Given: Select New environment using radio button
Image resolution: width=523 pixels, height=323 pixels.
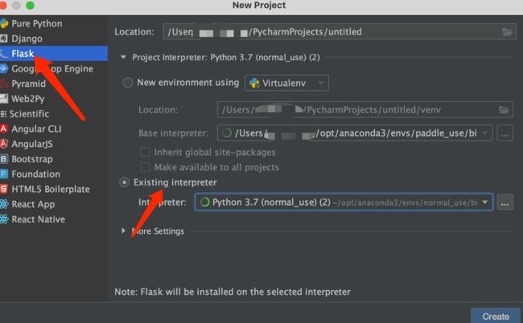Looking at the screenshot, I should (x=127, y=83).
